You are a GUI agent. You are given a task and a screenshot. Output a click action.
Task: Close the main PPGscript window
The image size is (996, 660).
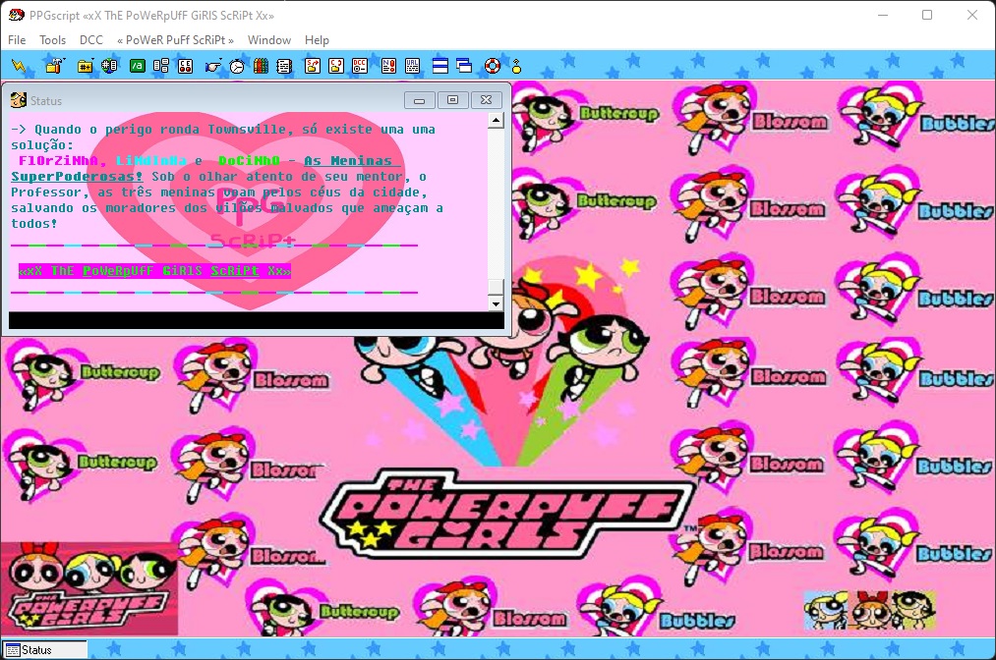pyautogui.click(x=971, y=15)
